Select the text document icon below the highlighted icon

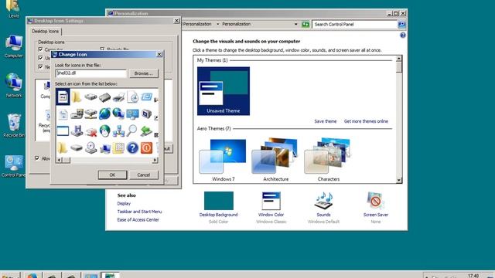(x=63, y=114)
